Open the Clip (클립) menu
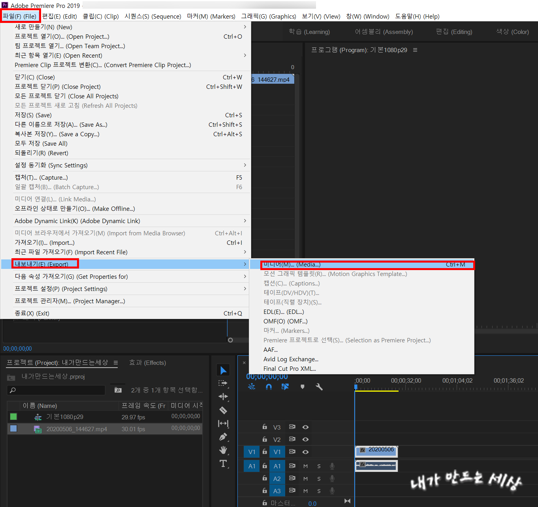Viewport: 538px width, 507px height. pyautogui.click(x=101, y=16)
